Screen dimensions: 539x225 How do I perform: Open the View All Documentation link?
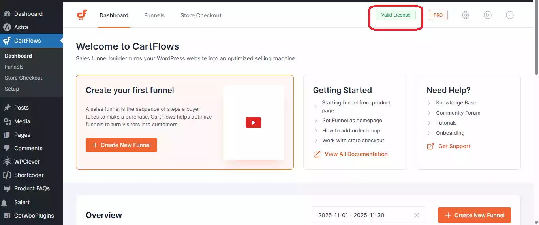356,154
